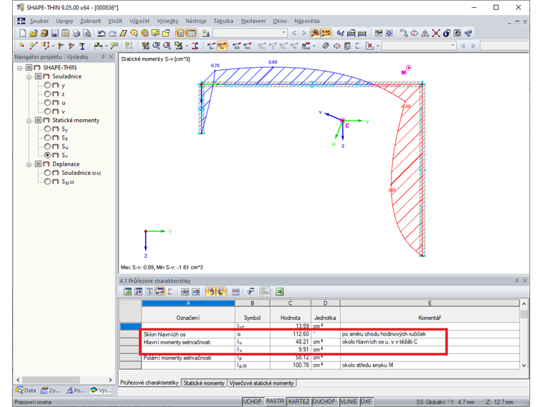543x407 pixels.
Task: Collapse the Souřadnice tree group
Action: click(29, 76)
